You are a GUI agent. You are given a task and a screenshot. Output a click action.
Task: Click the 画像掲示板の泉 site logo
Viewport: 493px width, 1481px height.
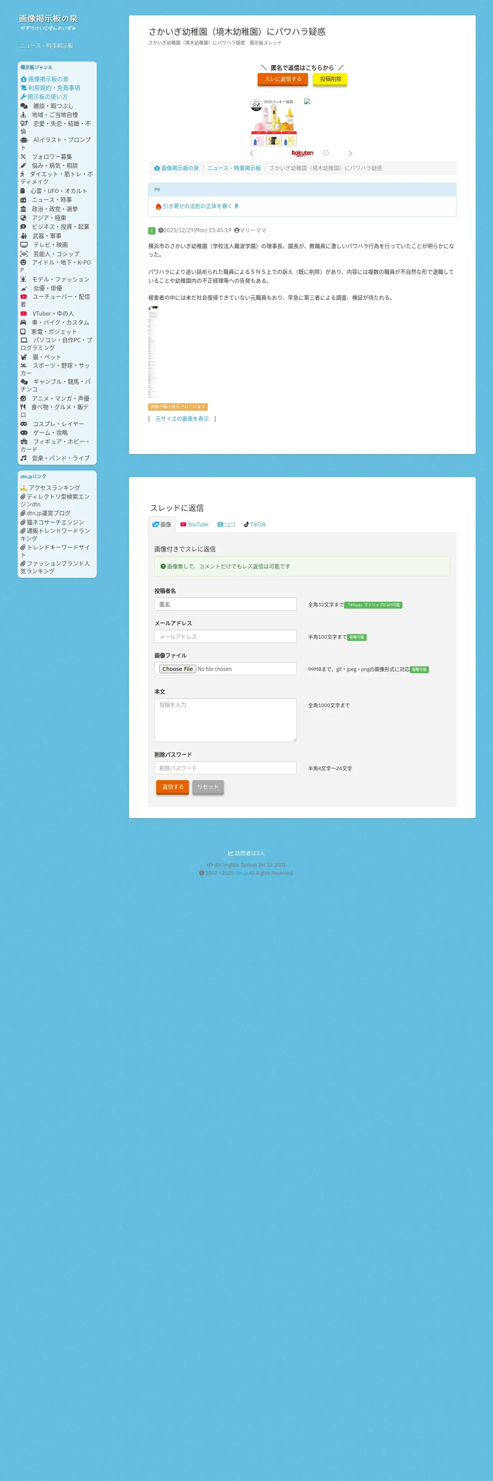[x=48, y=19]
